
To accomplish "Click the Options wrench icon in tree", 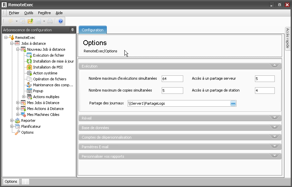I will tap(17, 132).
